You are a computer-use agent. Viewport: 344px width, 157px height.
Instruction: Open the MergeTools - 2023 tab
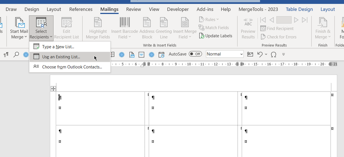click(x=258, y=9)
